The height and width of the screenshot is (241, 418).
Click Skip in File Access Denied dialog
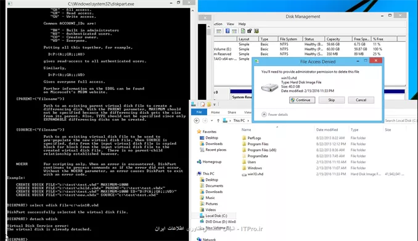coord(331,100)
